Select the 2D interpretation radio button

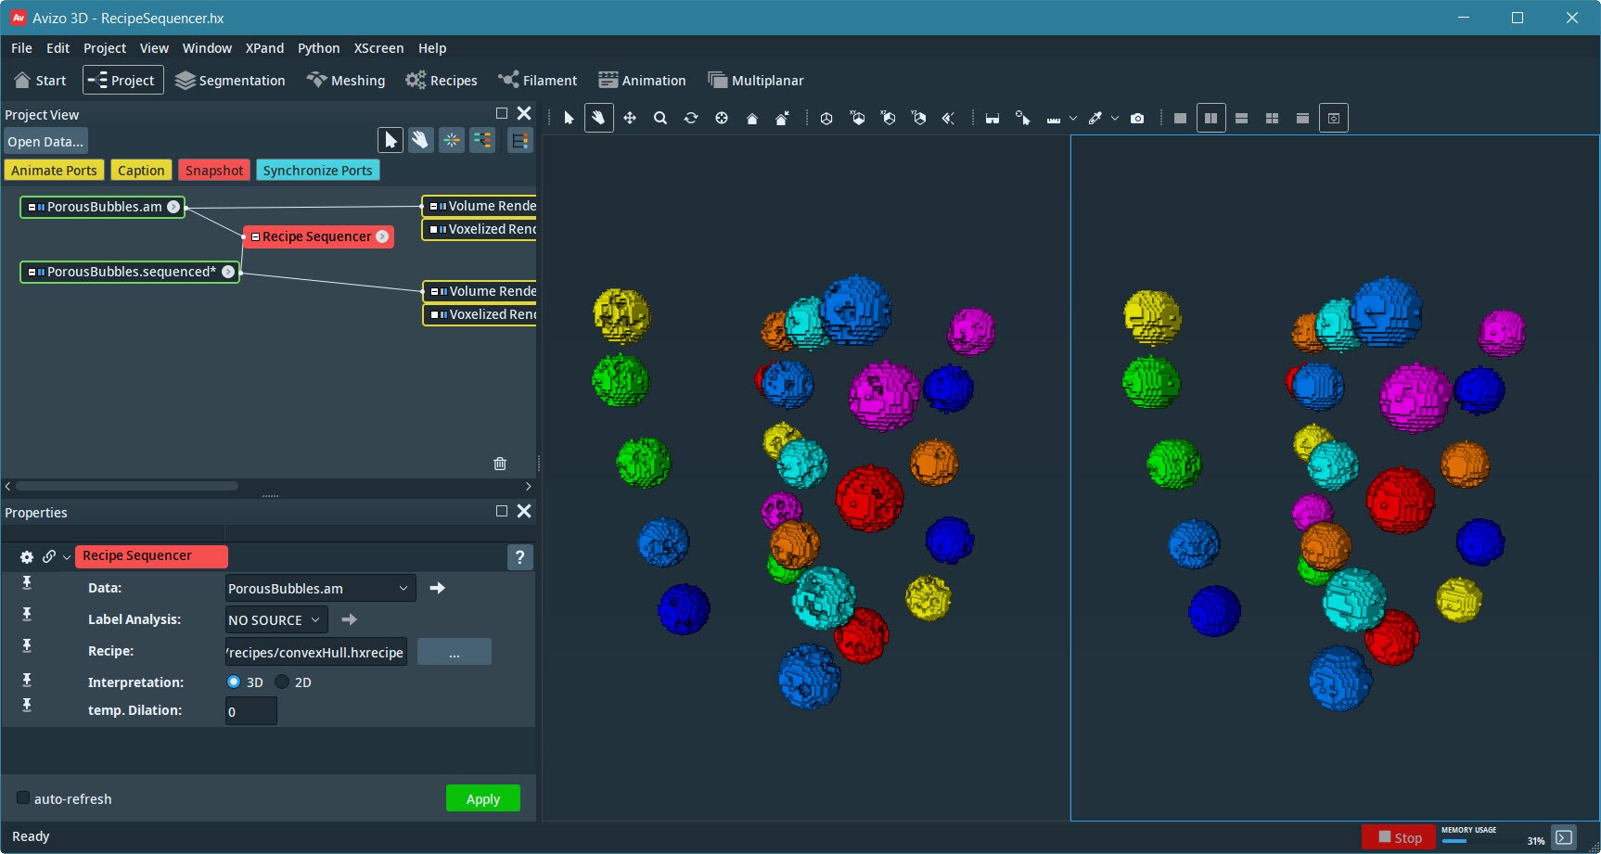(282, 682)
